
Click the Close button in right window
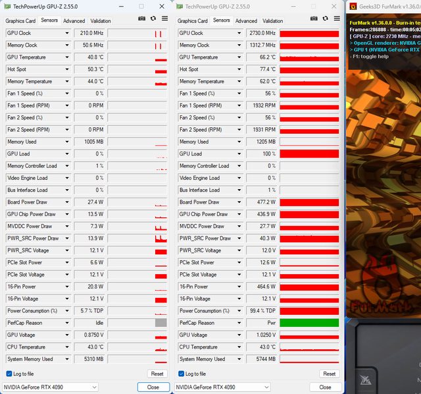point(325,387)
